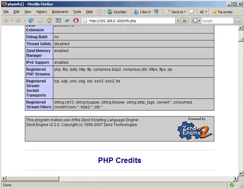Open the View menu
244x189 pixels.
28,12
